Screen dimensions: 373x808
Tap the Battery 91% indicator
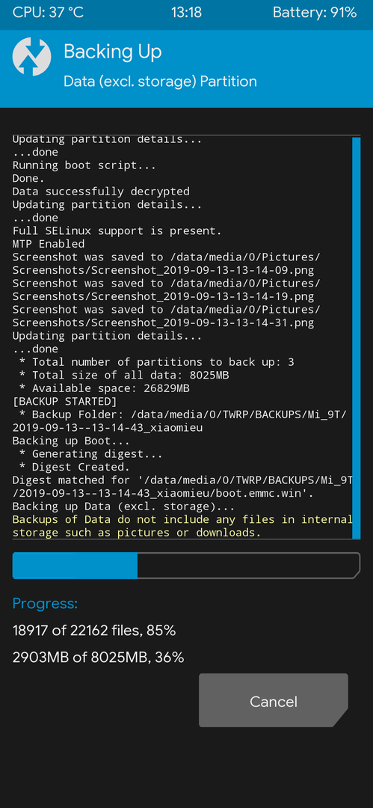(315, 13)
